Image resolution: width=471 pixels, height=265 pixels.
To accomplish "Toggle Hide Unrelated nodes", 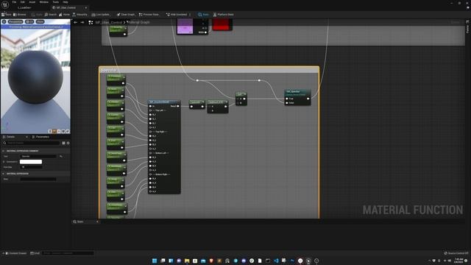I will click(x=177, y=15).
